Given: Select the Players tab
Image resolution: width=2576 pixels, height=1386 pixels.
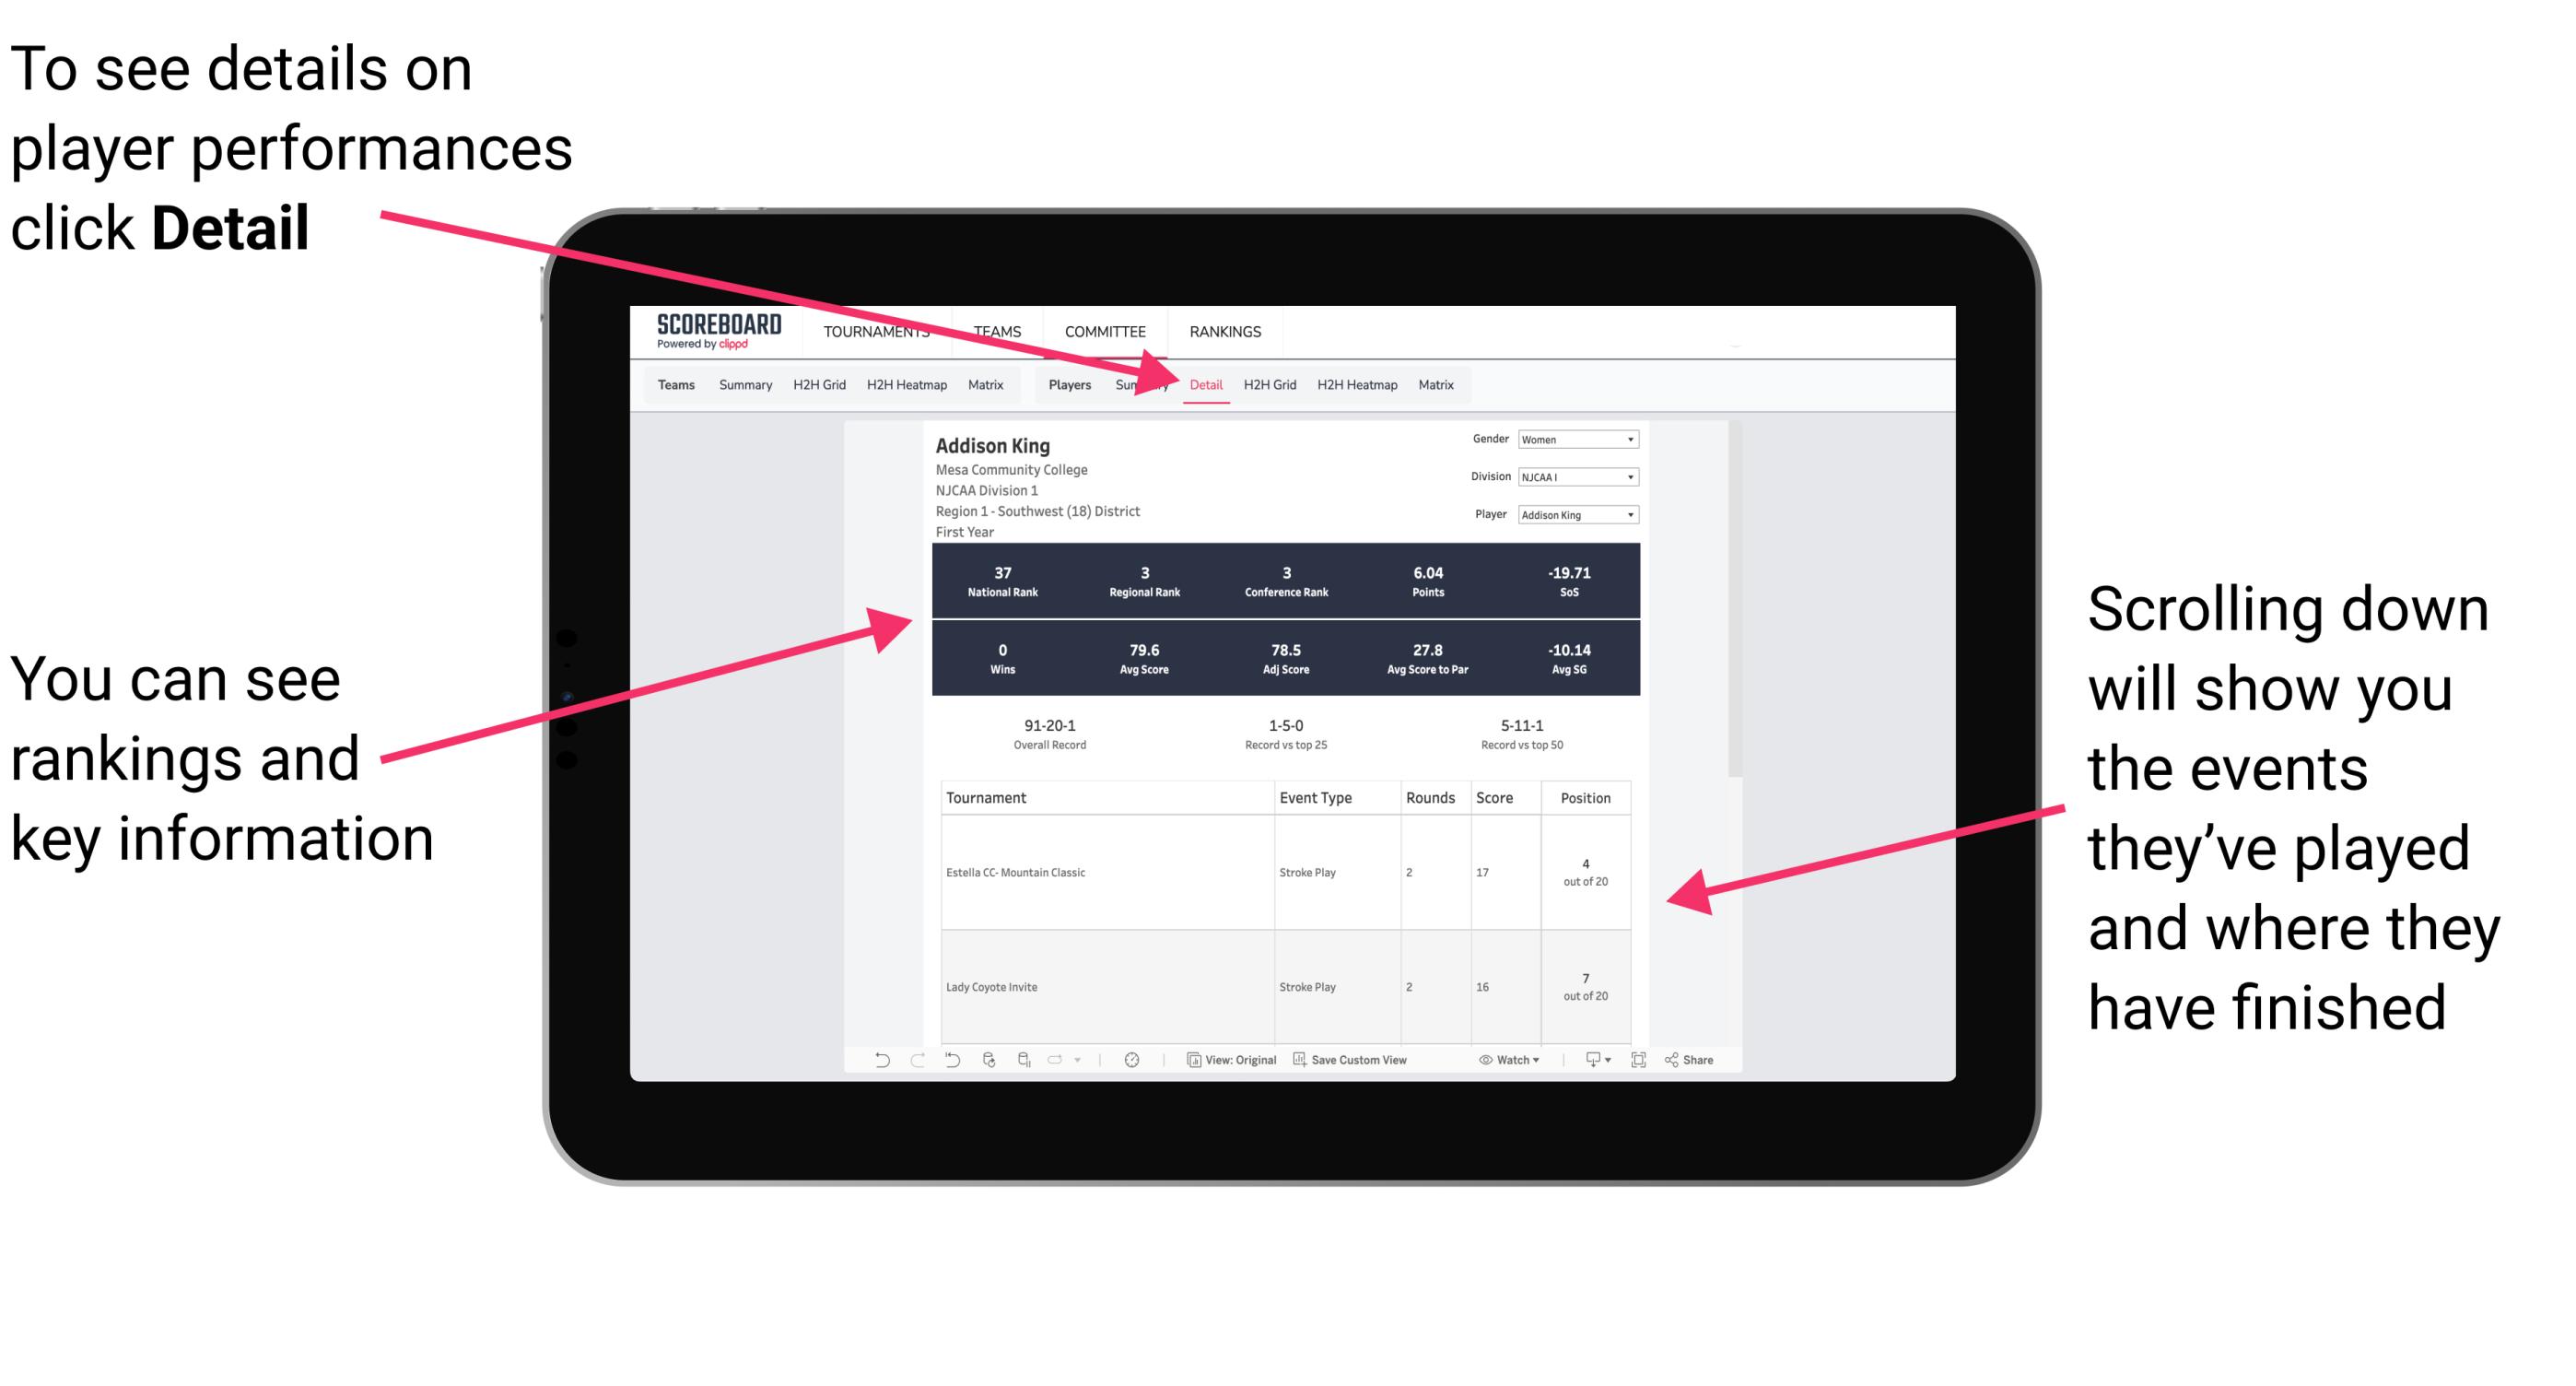Looking at the screenshot, I should 1060,384.
